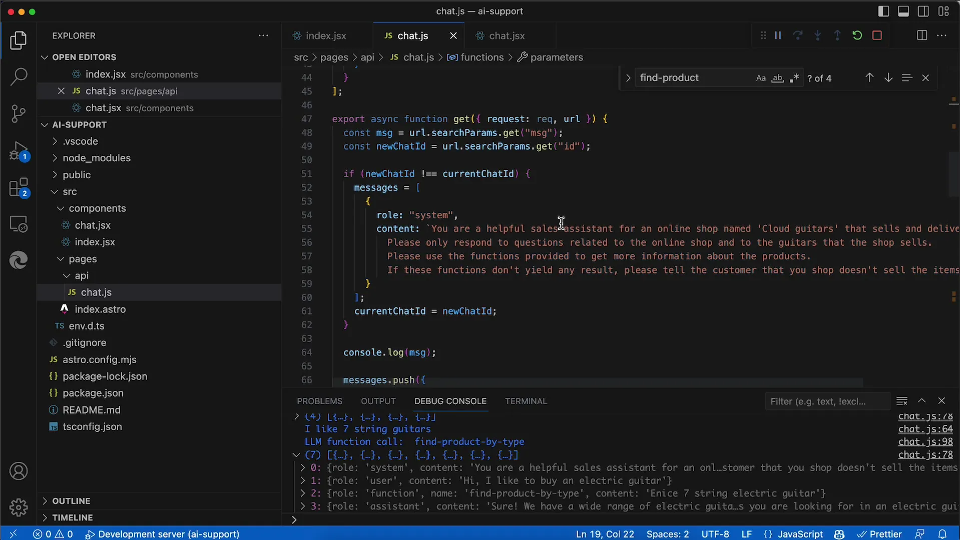Go to previous find match
This screenshot has height=540, width=960.
869,78
